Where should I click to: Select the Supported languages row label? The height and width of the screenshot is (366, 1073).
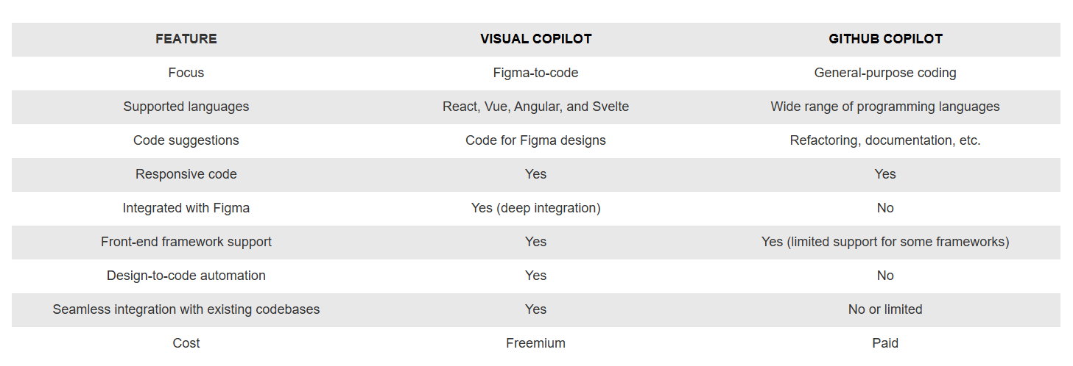(186, 107)
